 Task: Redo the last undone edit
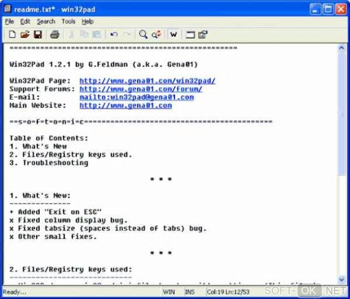click(127, 35)
